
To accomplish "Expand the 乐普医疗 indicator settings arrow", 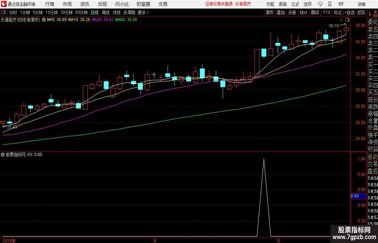I will point(43,20).
